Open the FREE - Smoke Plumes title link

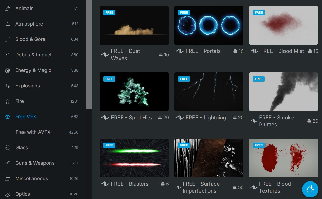276,121
